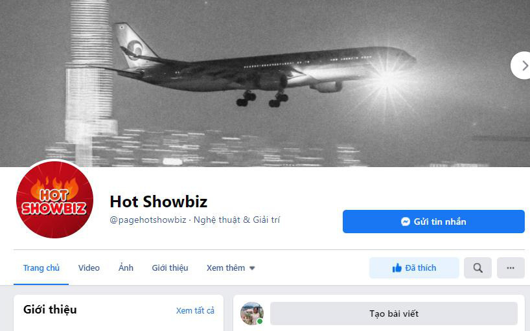Click the Tạo bài viết post field

[x=394, y=314]
